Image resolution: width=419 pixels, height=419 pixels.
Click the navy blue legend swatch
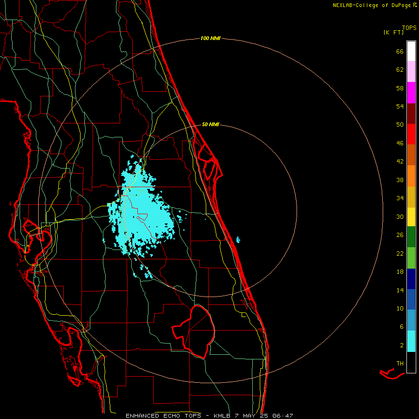click(x=411, y=279)
